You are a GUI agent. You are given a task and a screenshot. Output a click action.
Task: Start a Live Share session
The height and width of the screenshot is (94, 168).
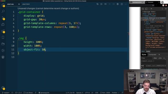point(28,93)
